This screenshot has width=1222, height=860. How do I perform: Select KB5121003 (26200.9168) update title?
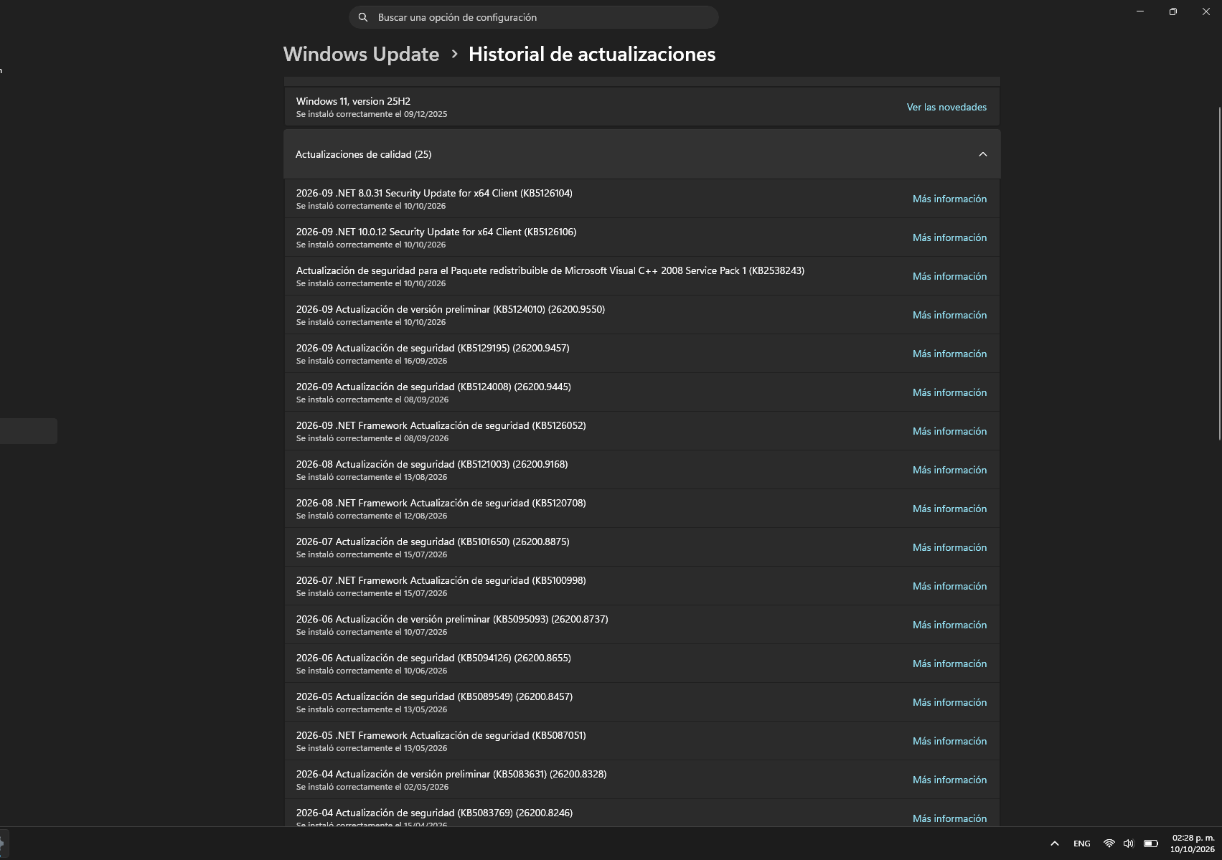pos(432,464)
